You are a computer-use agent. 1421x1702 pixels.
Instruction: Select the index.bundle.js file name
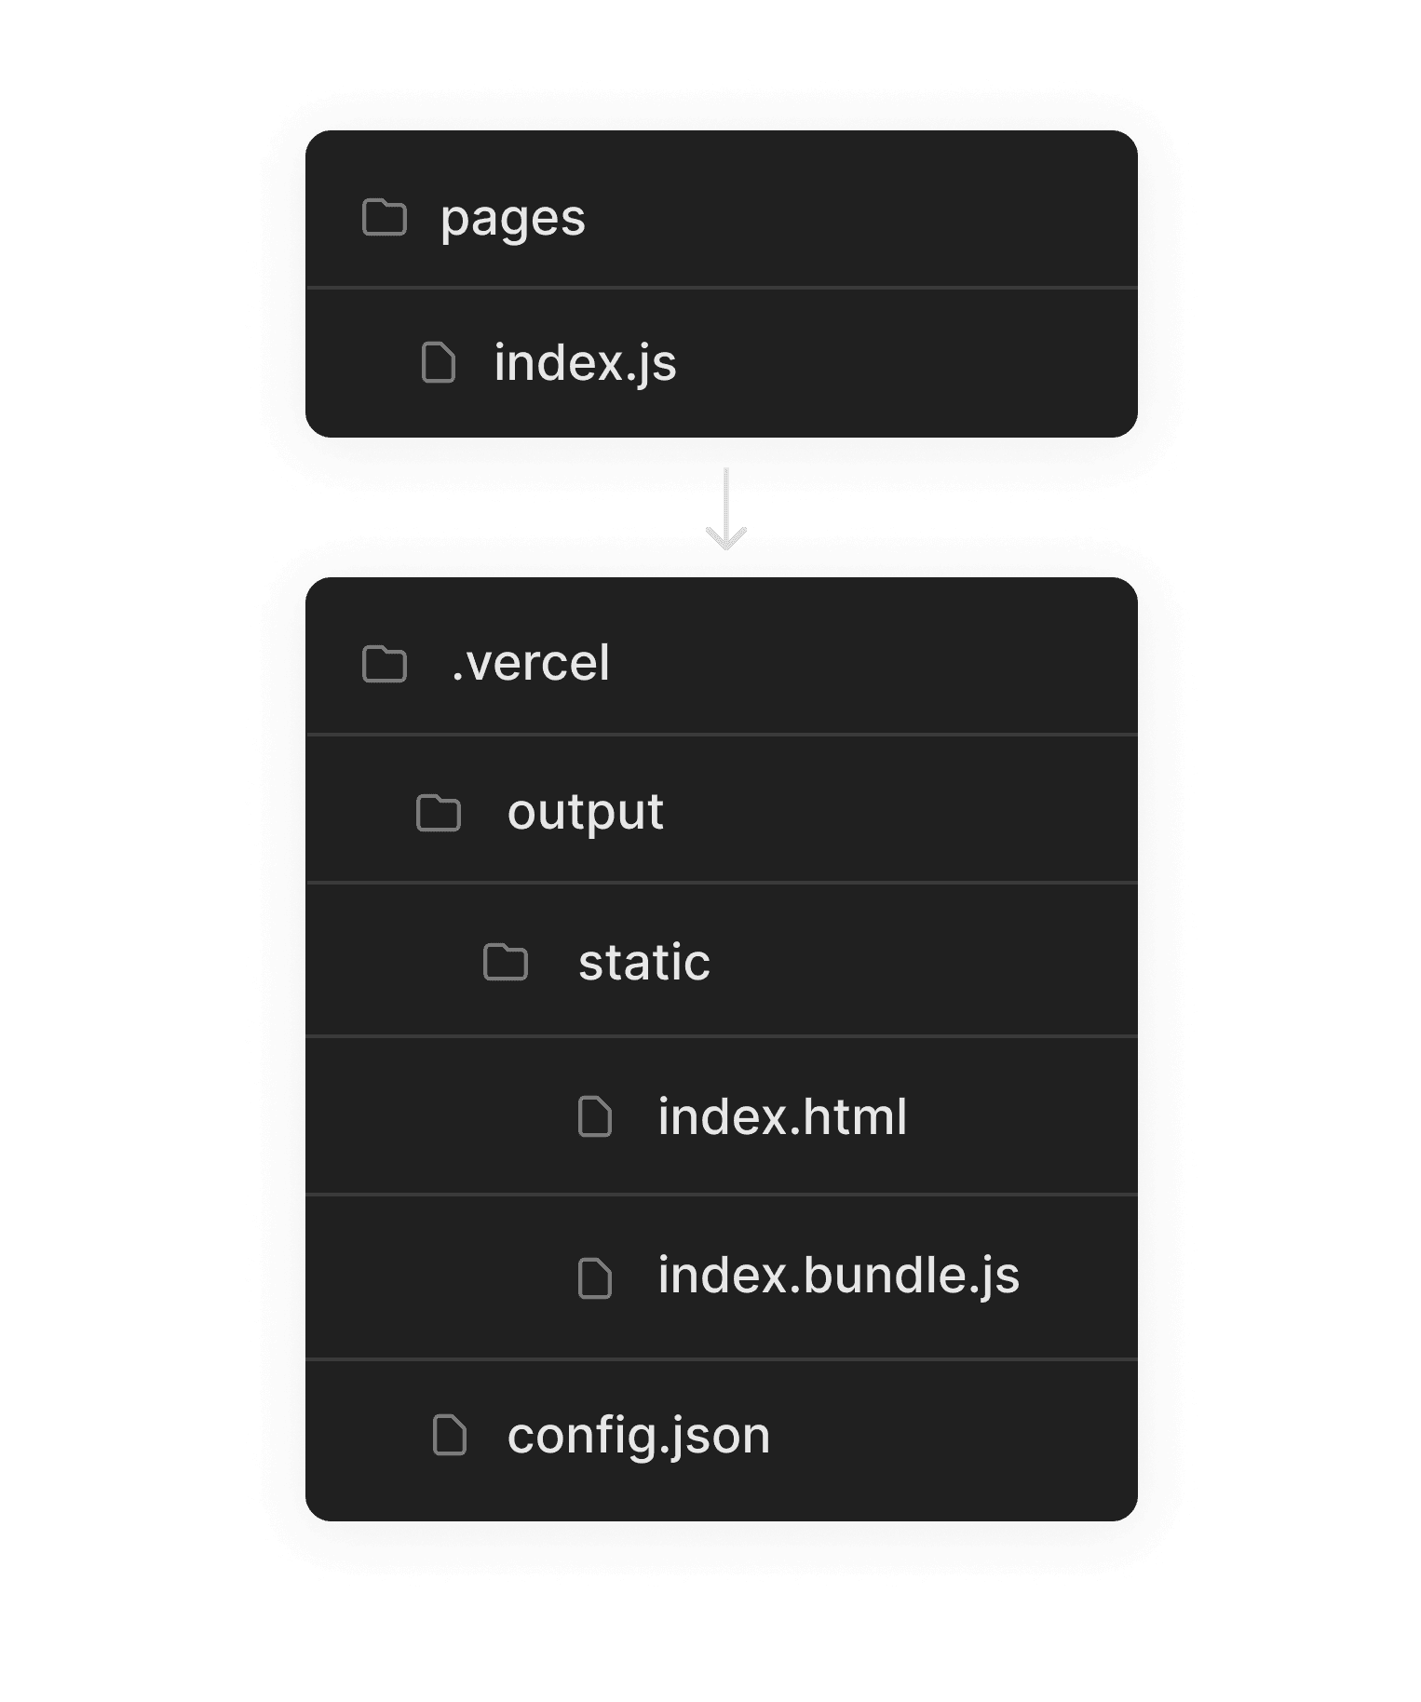pyautogui.click(x=838, y=1276)
